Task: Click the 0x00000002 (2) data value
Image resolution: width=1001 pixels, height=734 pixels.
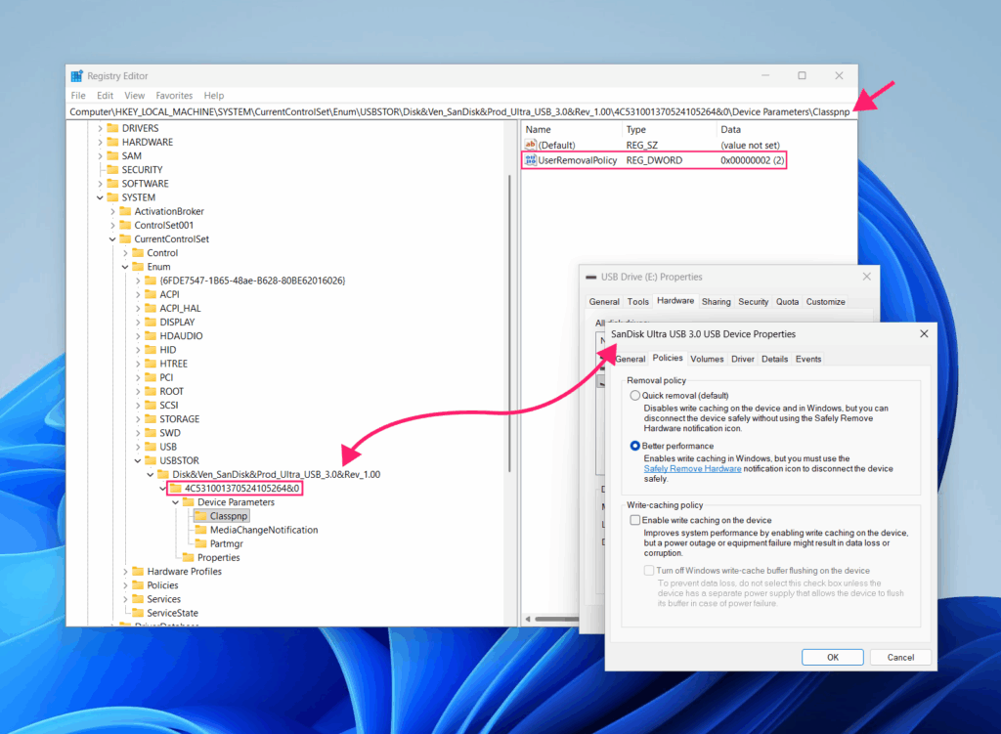Action: 752,160
